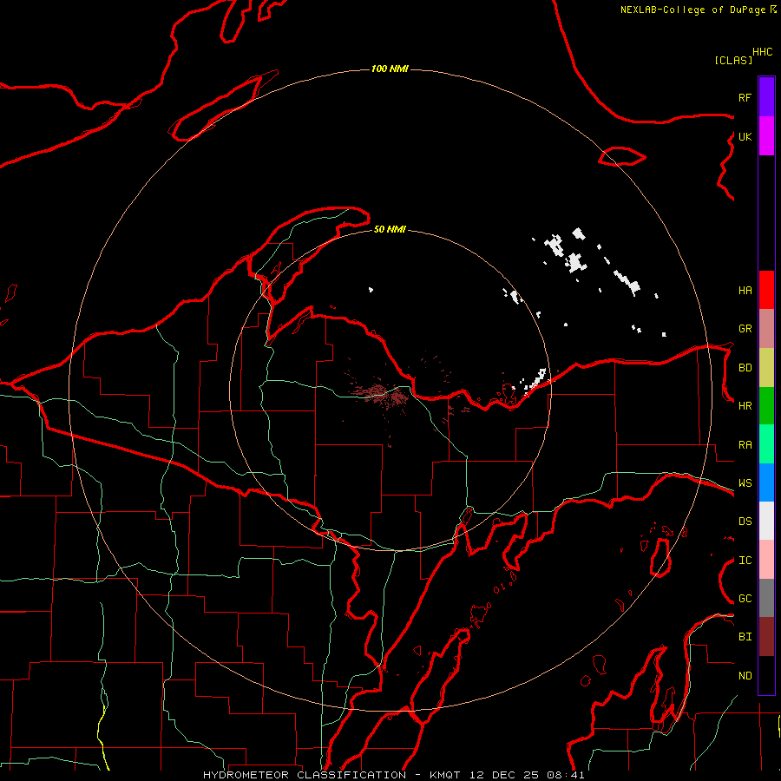Screen dimensions: 781x781
Task: Click 'NEXLAB-College of DuPage' credit text
Action: tap(693, 10)
